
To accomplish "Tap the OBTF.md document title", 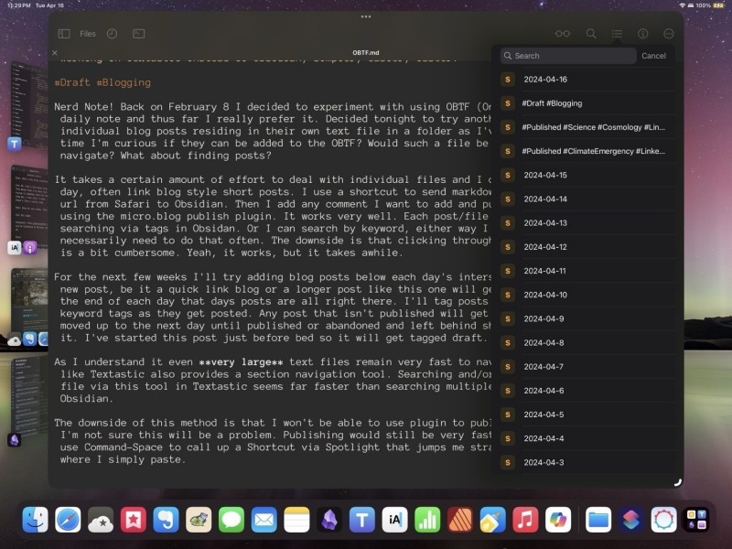I will click(366, 52).
